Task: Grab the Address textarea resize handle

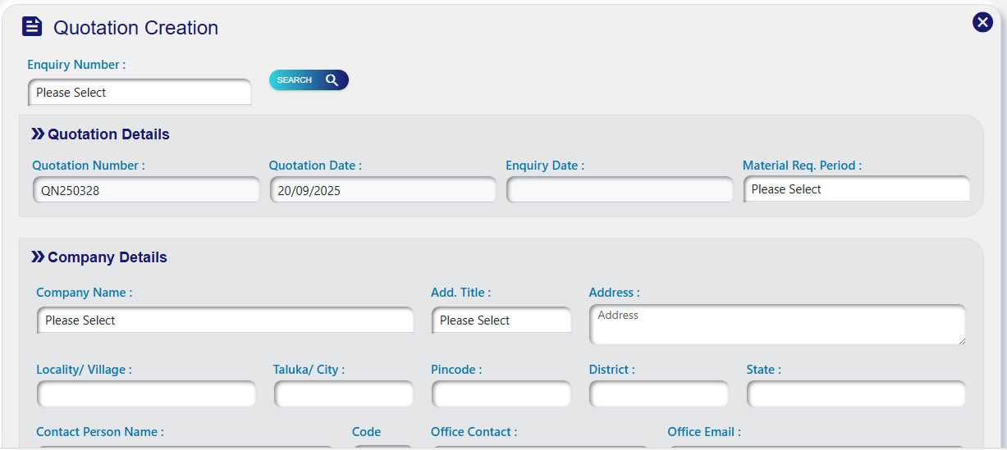Action: tap(961, 340)
